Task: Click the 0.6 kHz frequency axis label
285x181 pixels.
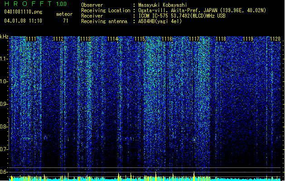Action: [x=4, y=172]
